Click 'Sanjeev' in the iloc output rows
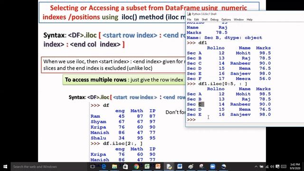Viewport: 304px width, 171px height. (x=240, y=114)
